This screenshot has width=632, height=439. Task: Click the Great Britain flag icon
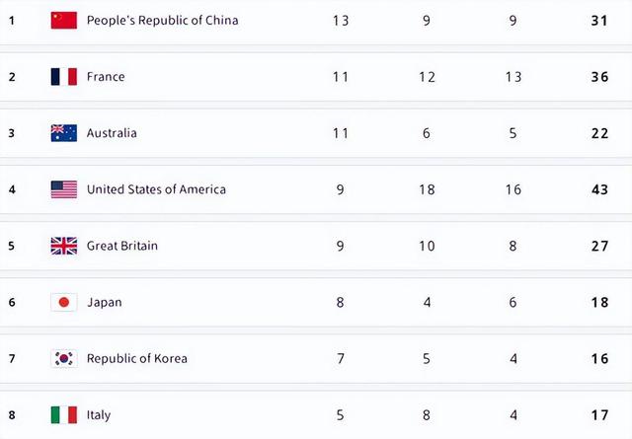(x=63, y=246)
